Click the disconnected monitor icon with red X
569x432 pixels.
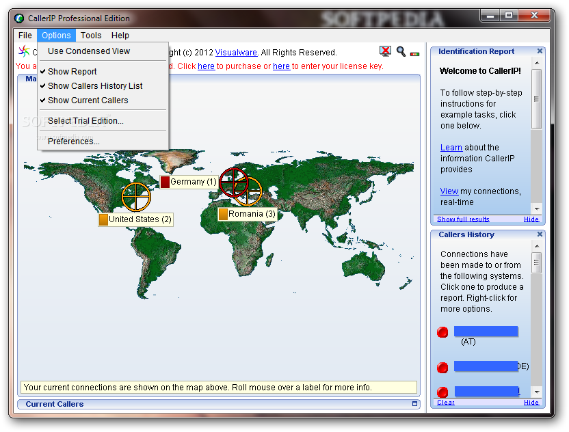click(x=385, y=51)
